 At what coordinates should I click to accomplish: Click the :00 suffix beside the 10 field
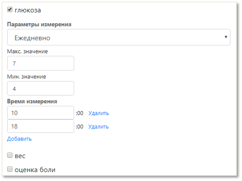79,113
